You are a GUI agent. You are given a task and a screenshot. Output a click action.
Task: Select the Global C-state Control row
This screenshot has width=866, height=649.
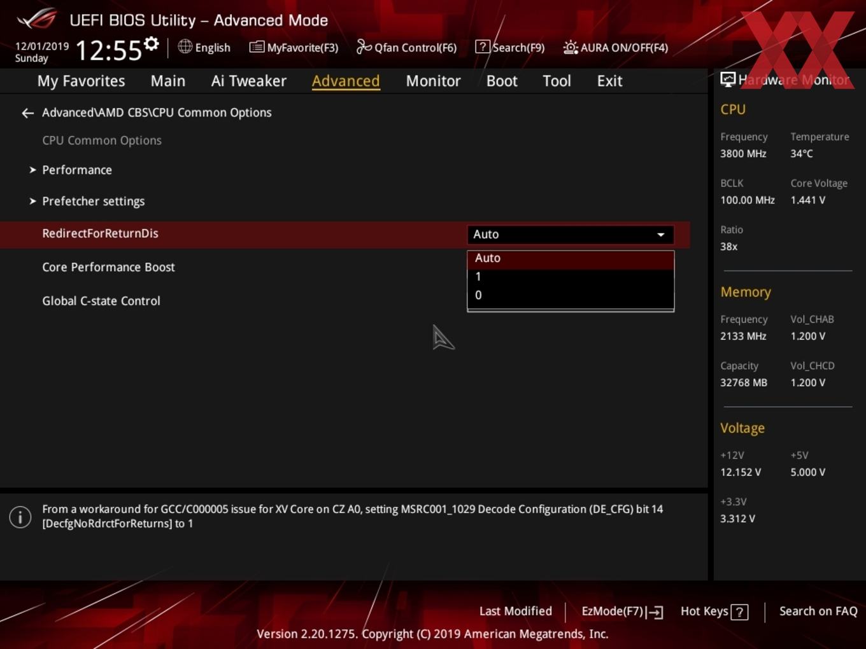344,301
